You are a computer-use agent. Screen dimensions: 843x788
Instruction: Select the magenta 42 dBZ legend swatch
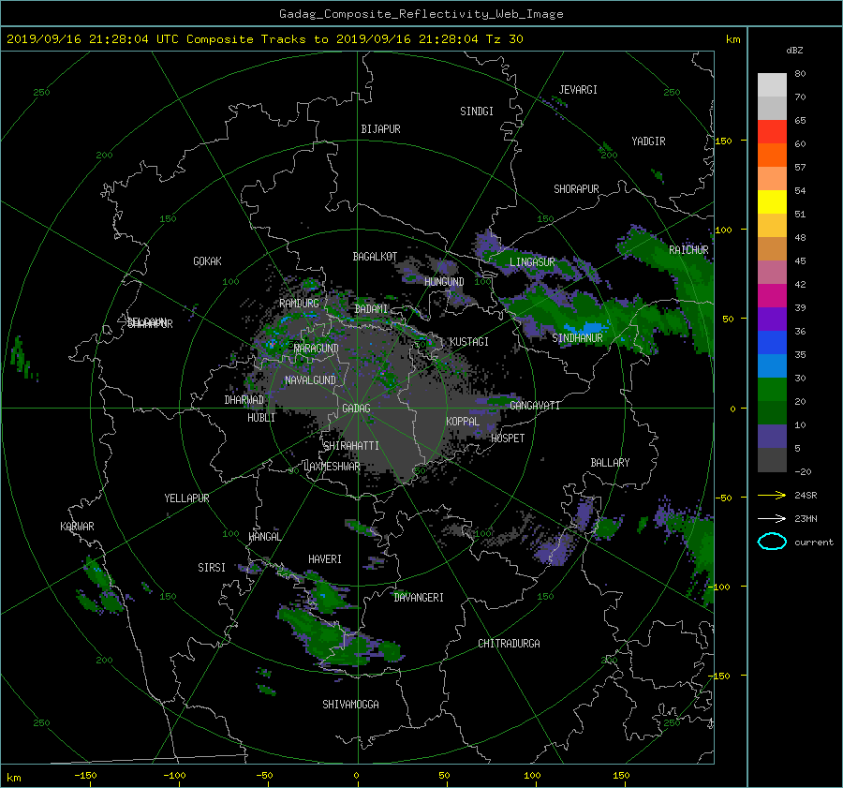tap(772, 296)
